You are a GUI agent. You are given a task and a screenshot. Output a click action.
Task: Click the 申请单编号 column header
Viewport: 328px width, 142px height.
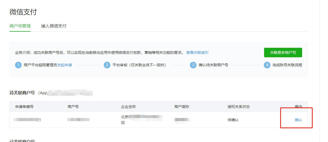tap(24, 107)
